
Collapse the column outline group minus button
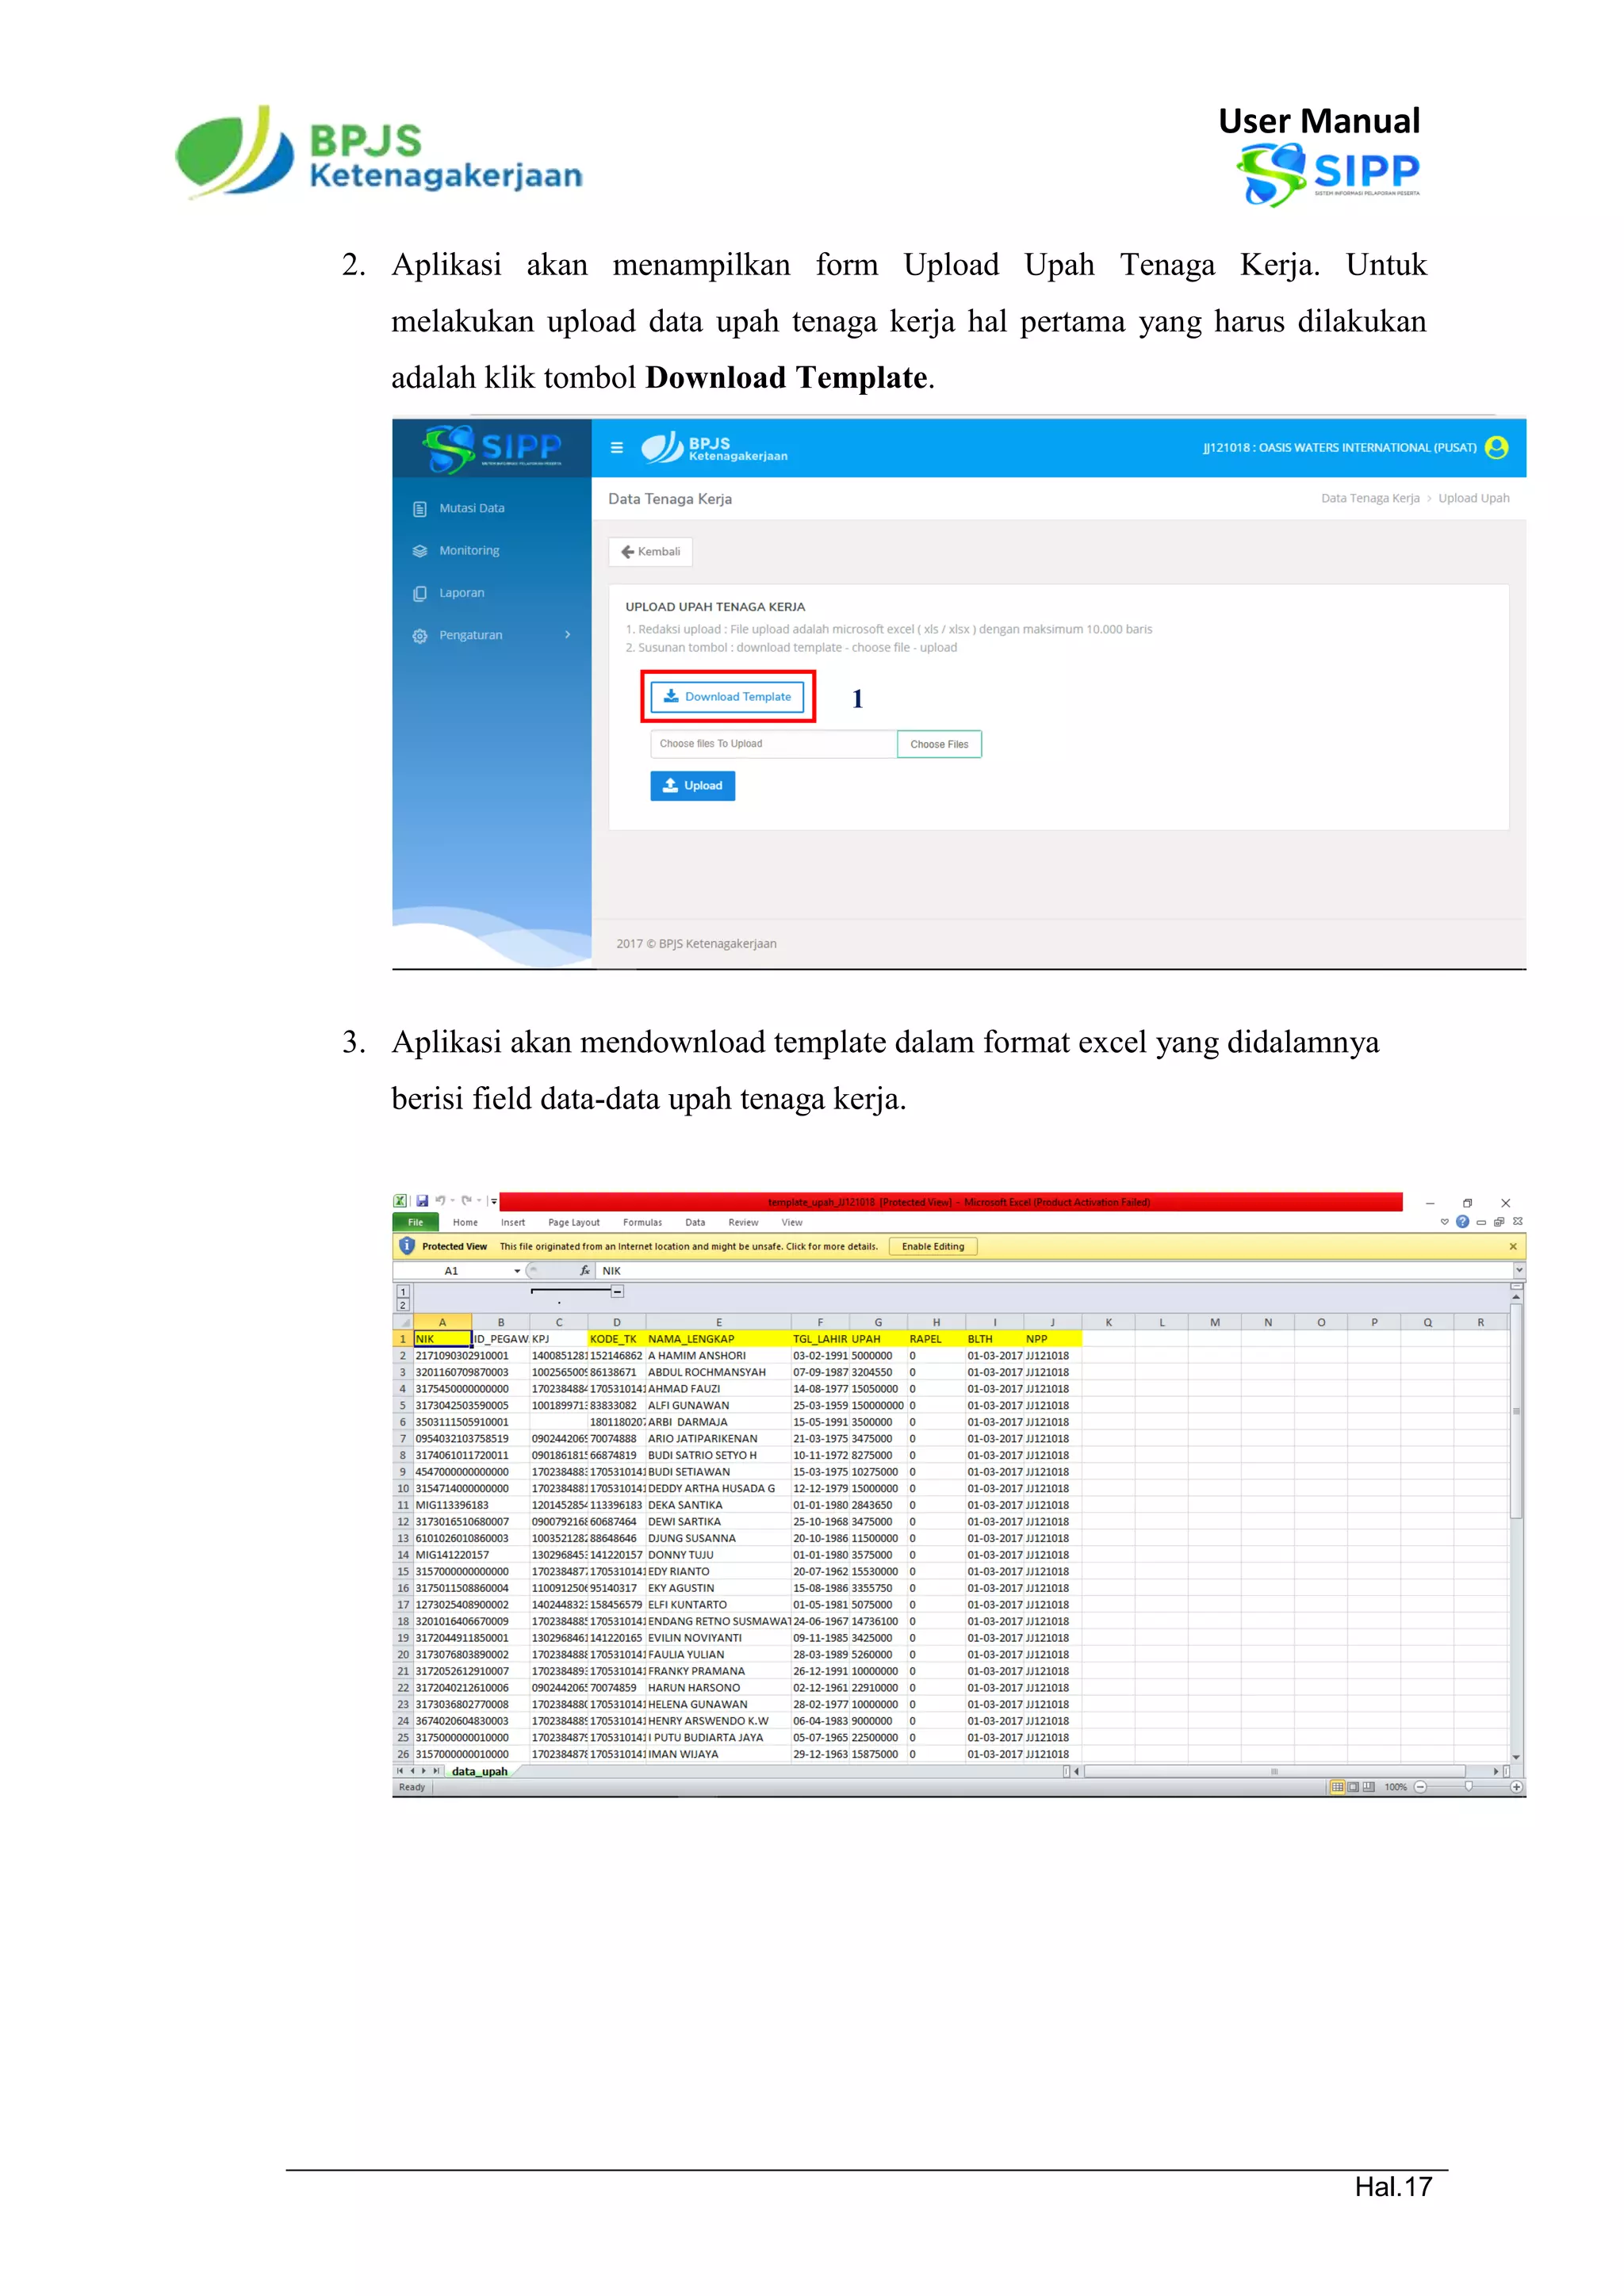click(618, 1292)
